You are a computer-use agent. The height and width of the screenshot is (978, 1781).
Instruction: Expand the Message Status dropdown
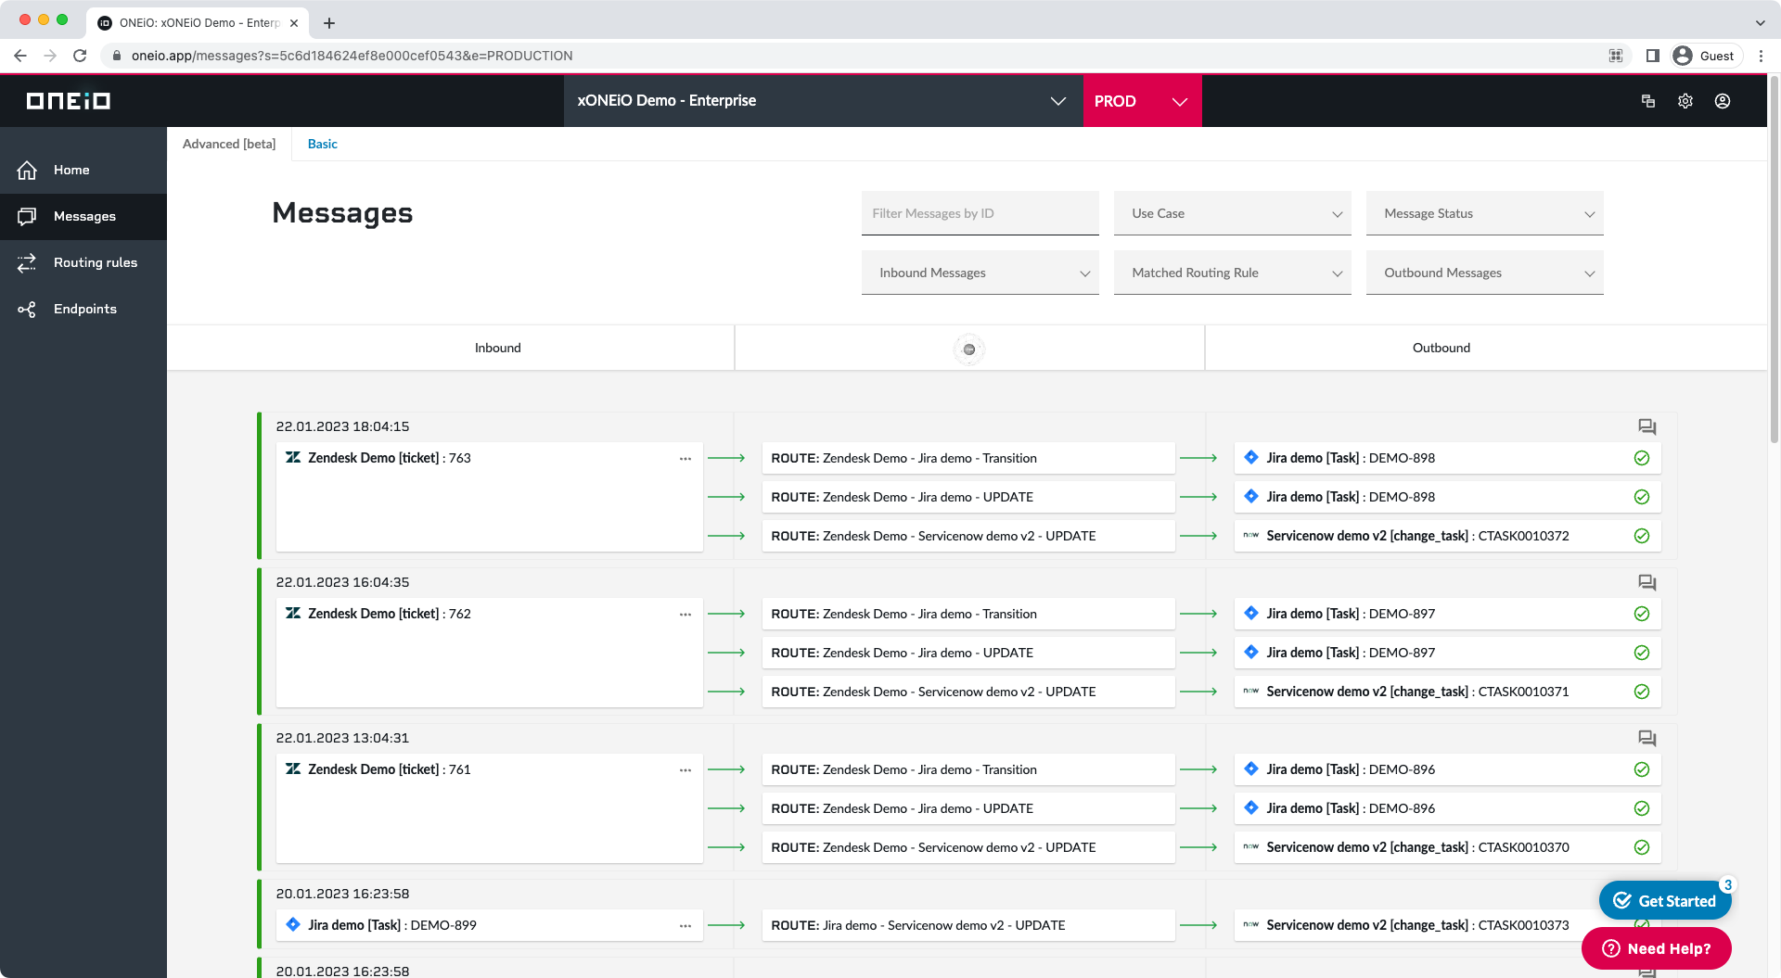click(x=1484, y=213)
